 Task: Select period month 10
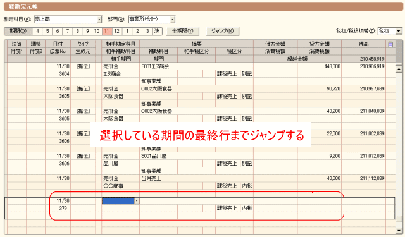point(97,31)
